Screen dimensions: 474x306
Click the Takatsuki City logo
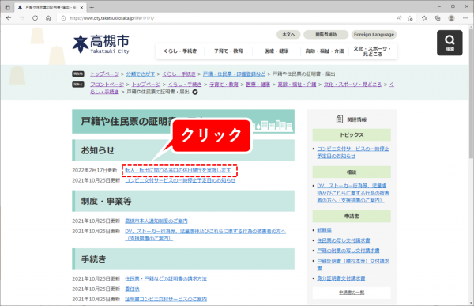point(101,44)
